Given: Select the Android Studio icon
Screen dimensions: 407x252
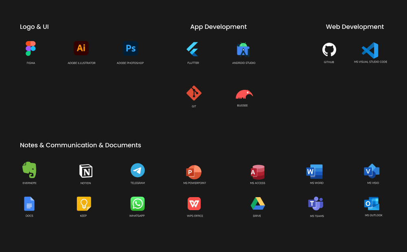Looking at the screenshot, I should pyautogui.click(x=243, y=50).
